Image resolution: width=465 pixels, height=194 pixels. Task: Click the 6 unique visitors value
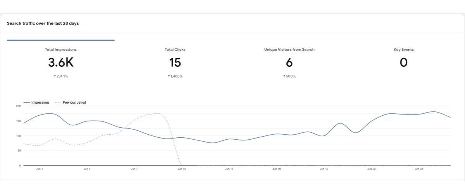pyautogui.click(x=289, y=62)
